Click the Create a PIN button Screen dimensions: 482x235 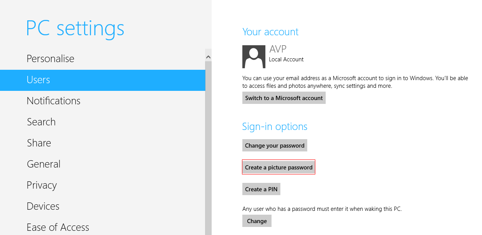(x=261, y=189)
